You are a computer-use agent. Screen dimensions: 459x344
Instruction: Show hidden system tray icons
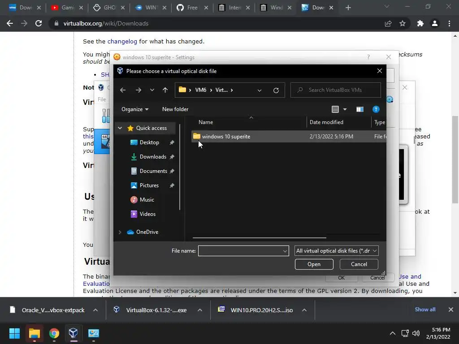(393, 333)
